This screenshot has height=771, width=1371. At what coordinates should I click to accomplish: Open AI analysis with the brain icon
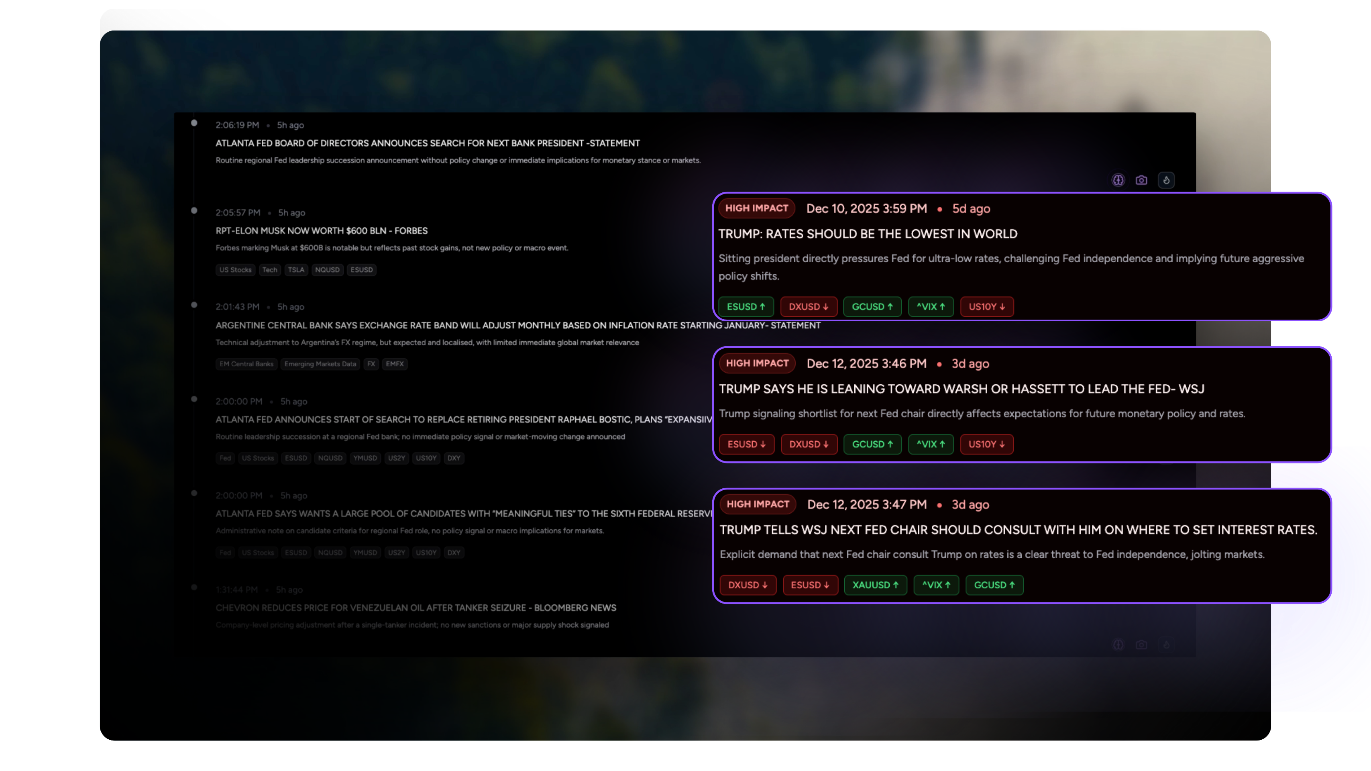coord(1118,180)
